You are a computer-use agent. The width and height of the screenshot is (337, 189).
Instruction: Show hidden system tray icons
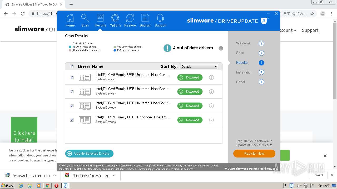286,186
